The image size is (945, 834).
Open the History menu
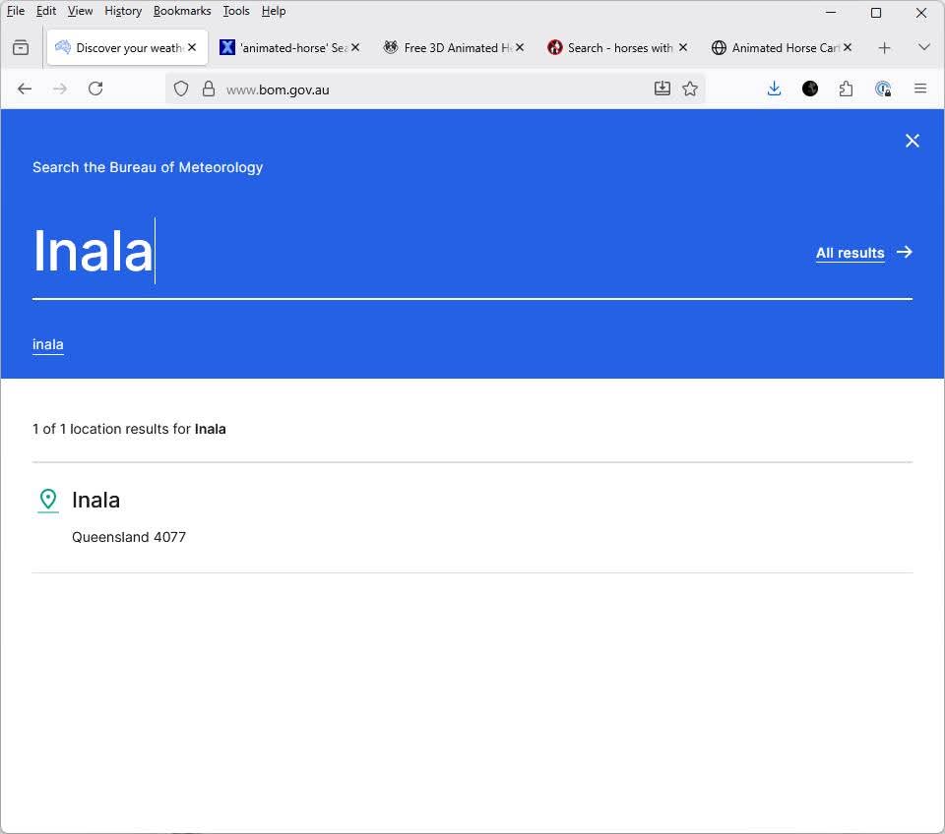[x=123, y=11]
